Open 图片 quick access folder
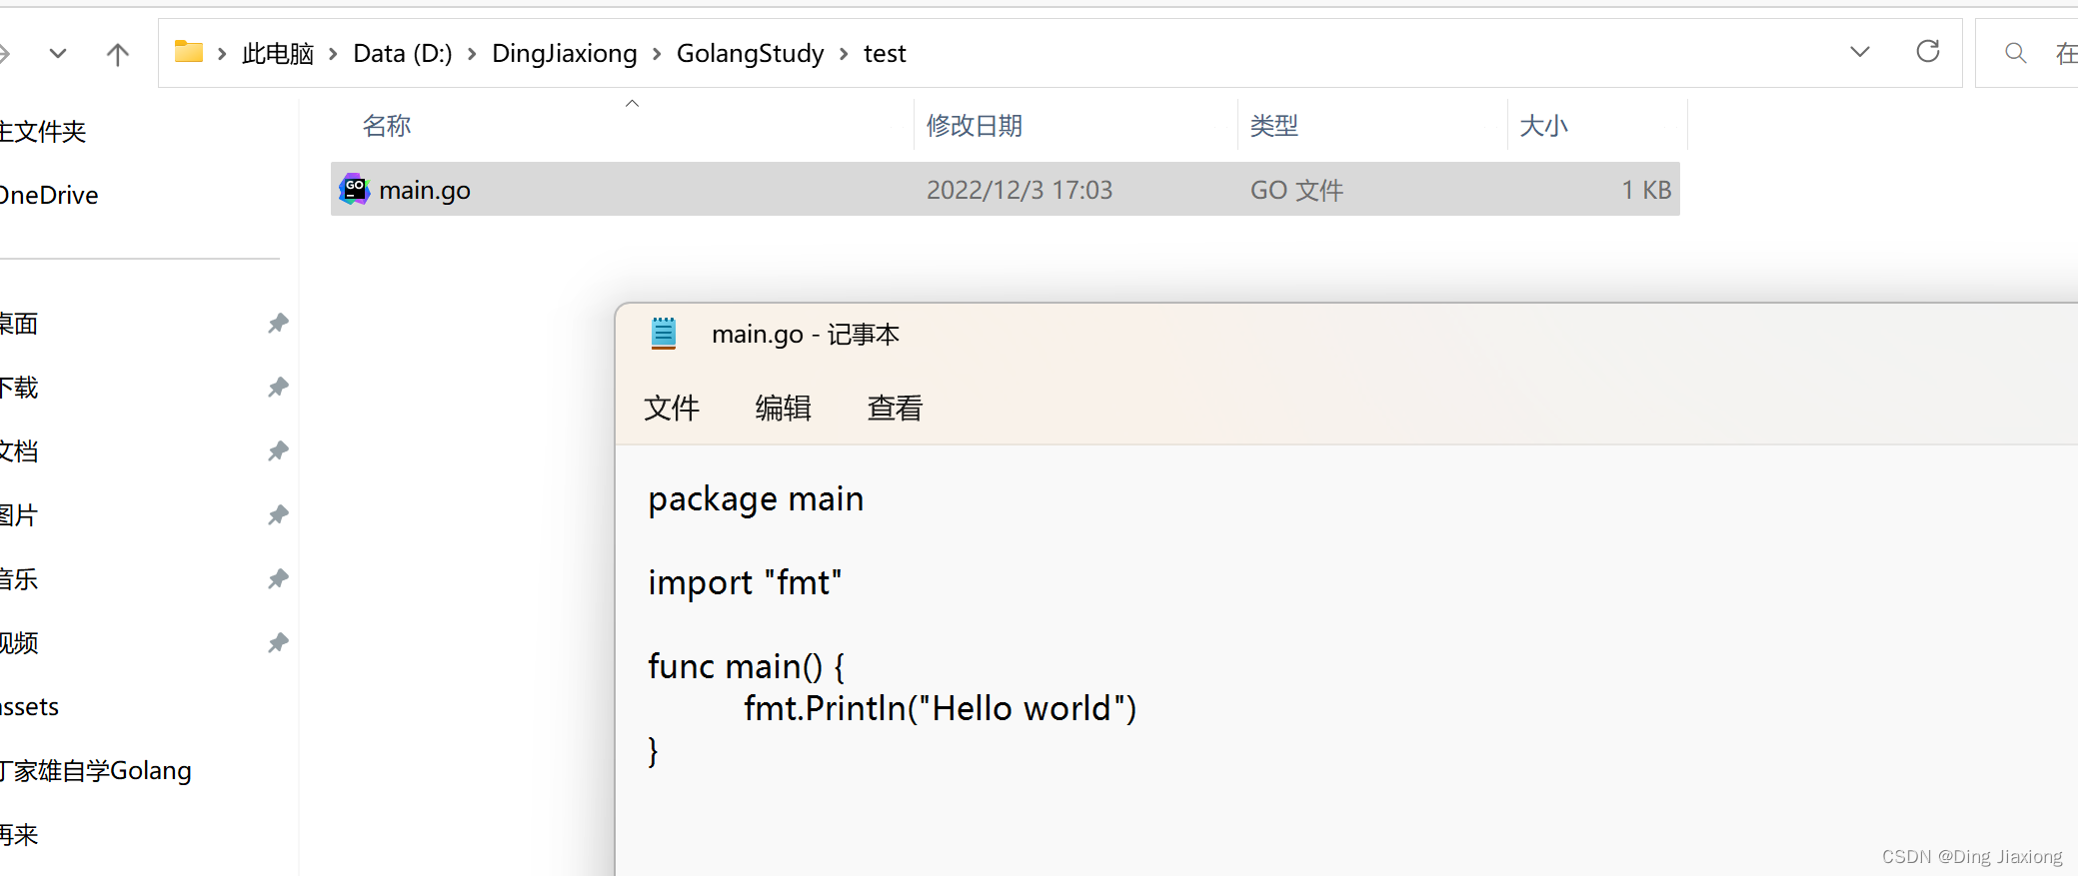 pos(19,515)
